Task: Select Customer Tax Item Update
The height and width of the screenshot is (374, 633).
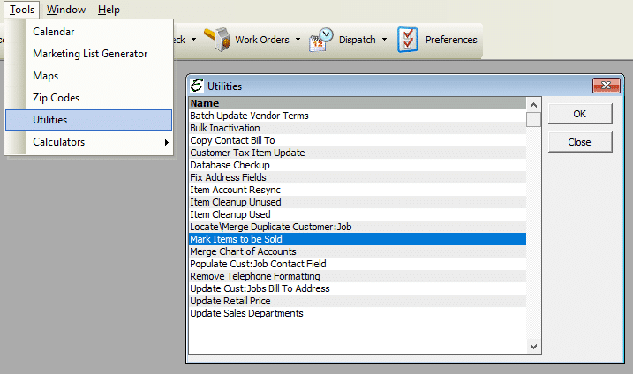Action: tap(358, 153)
